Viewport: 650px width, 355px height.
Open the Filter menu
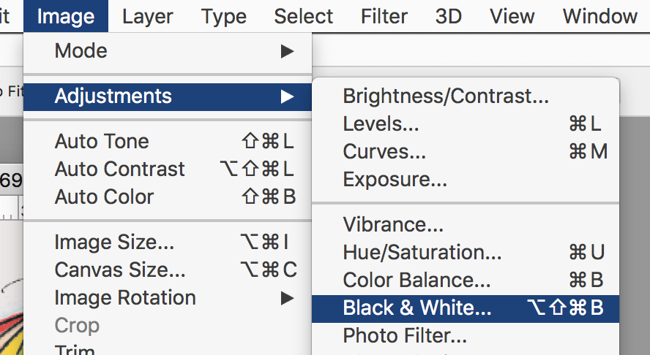(x=384, y=16)
